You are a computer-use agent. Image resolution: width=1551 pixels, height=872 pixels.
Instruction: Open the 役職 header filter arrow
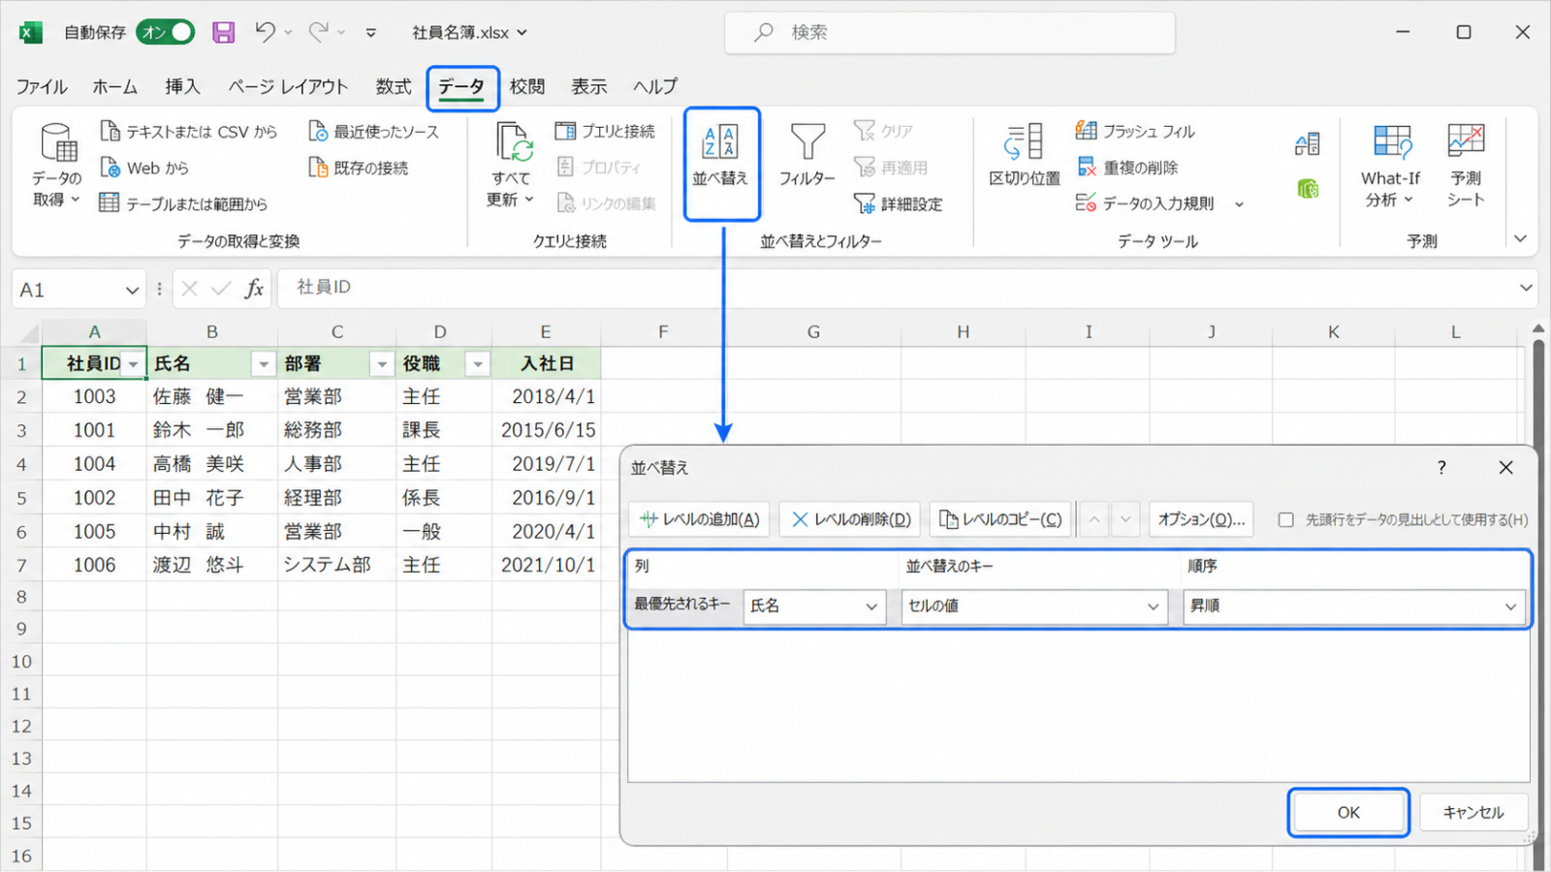477,364
